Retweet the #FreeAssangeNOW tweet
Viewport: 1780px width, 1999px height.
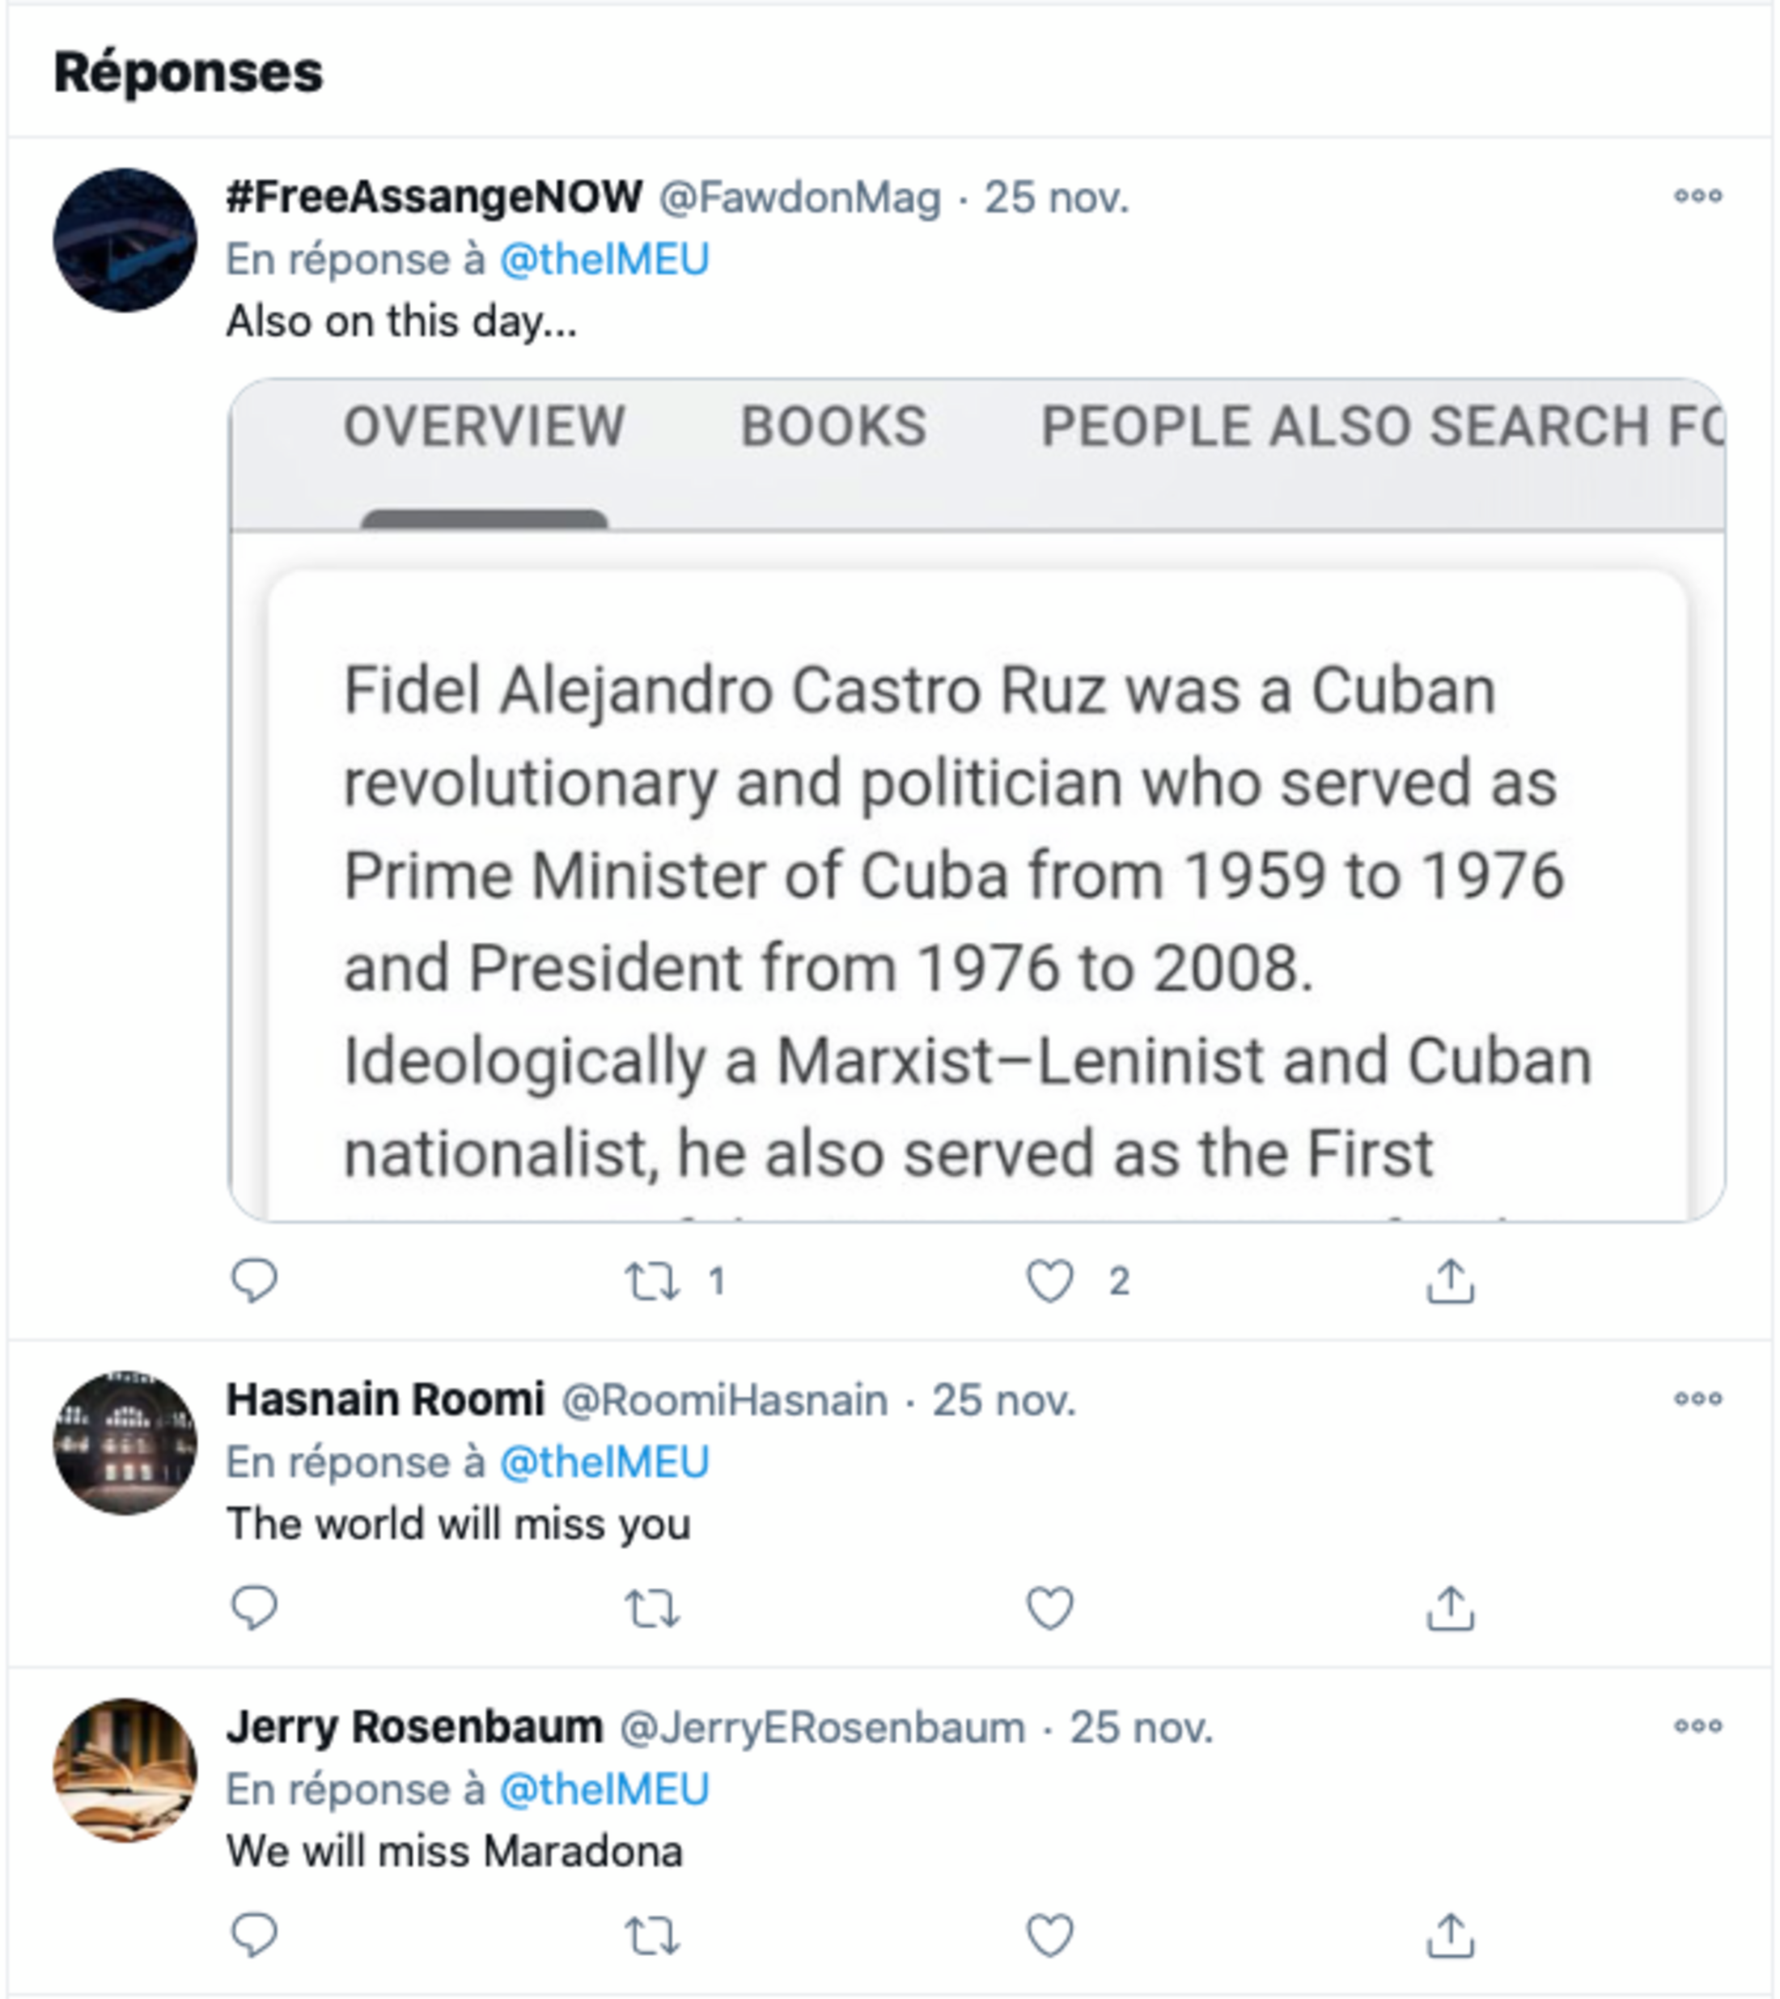point(652,1281)
